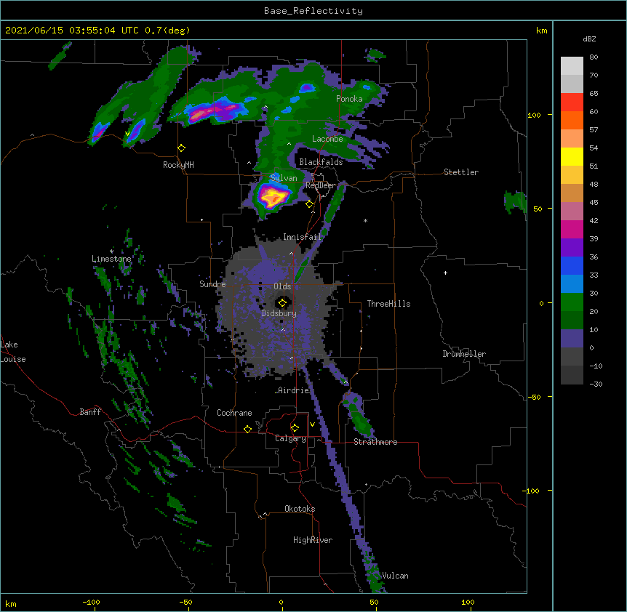Click the Vulcan town label
Screen dimensions: 627x612
[x=395, y=576]
